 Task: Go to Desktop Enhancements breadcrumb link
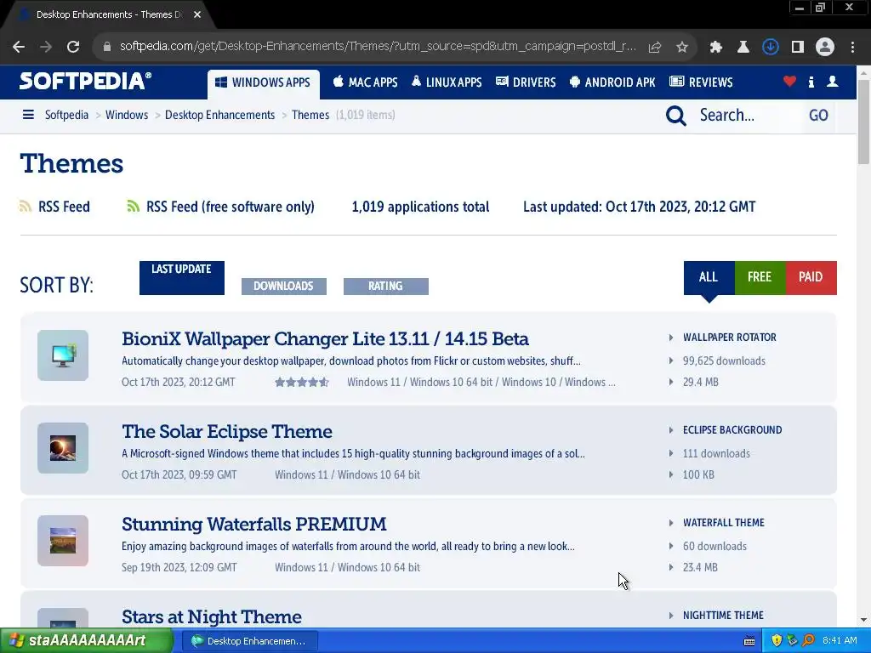220,115
